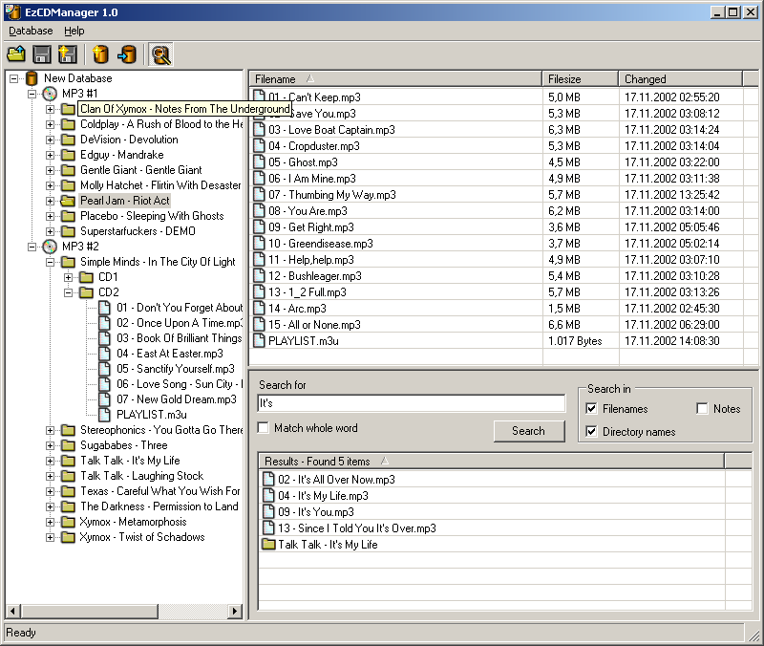The width and height of the screenshot is (764, 646).
Task: Click file icon of 13 - Since I Told You result
Action: (x=268, y=528)
